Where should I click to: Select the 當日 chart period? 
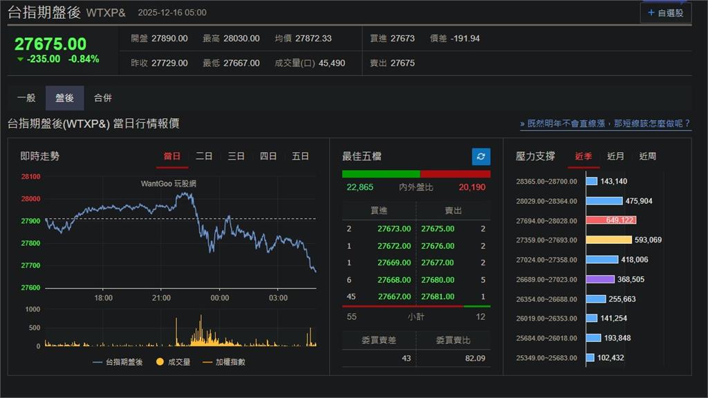pos(172,156)
